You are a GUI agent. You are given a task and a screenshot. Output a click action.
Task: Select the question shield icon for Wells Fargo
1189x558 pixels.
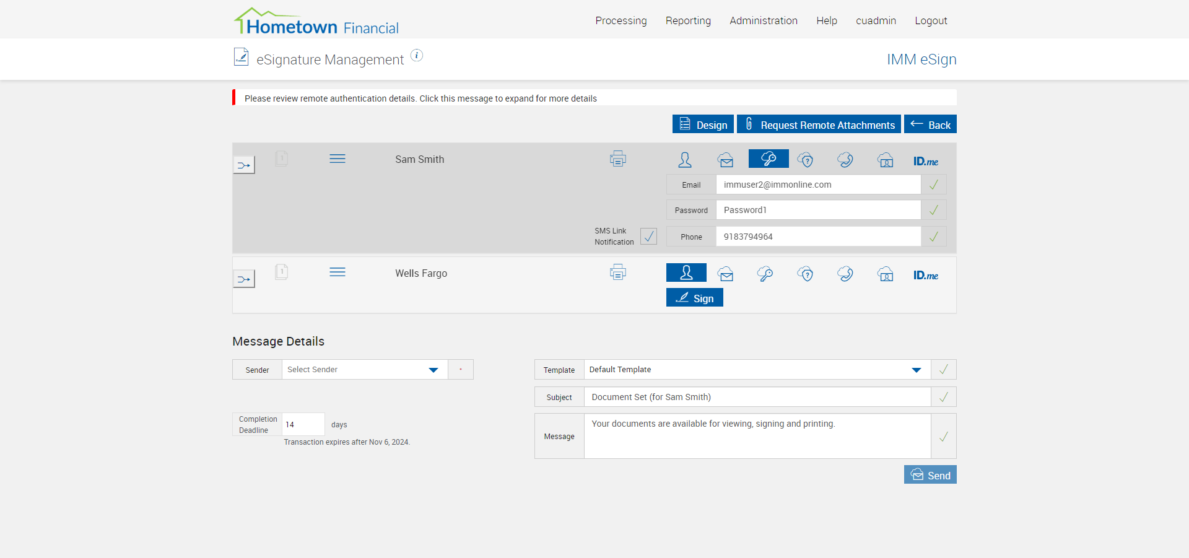click(805, 274)
